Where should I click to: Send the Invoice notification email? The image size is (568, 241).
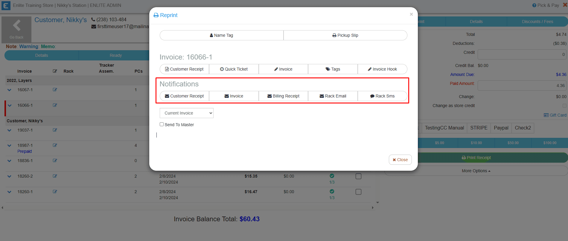(234, 96)
